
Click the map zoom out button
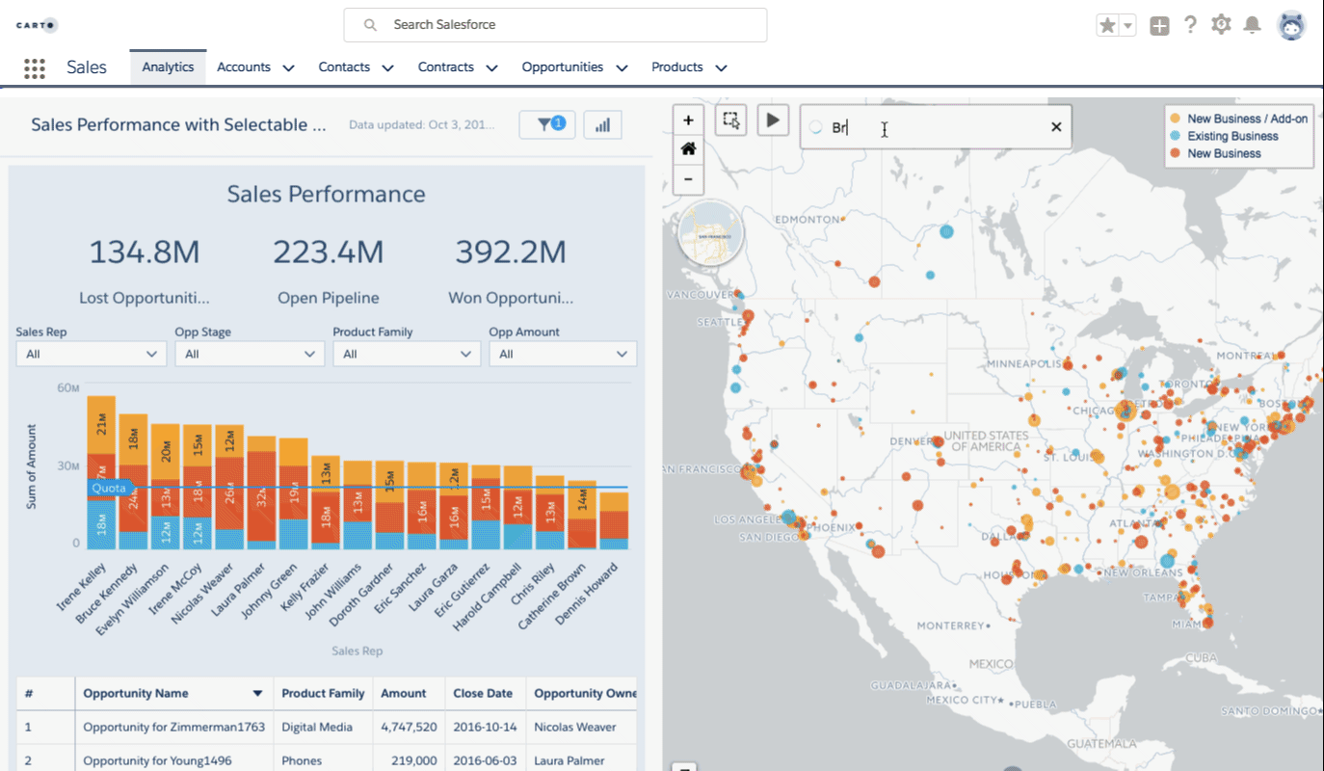[688, 179]
